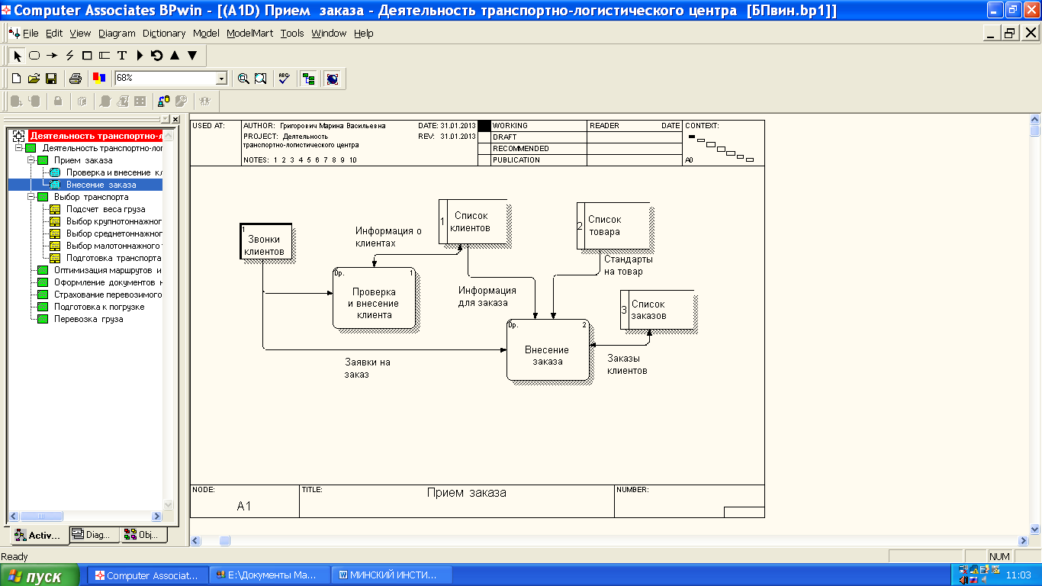The width and height of the screenshot is (1042, 586).
Task: Switch to МИНСКИЙ ИНСТИ... Word taskbar window
Action: (x=394, y=575)
